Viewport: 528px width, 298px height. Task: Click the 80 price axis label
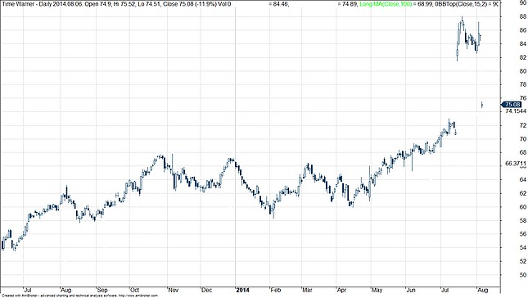click(522, 71)
